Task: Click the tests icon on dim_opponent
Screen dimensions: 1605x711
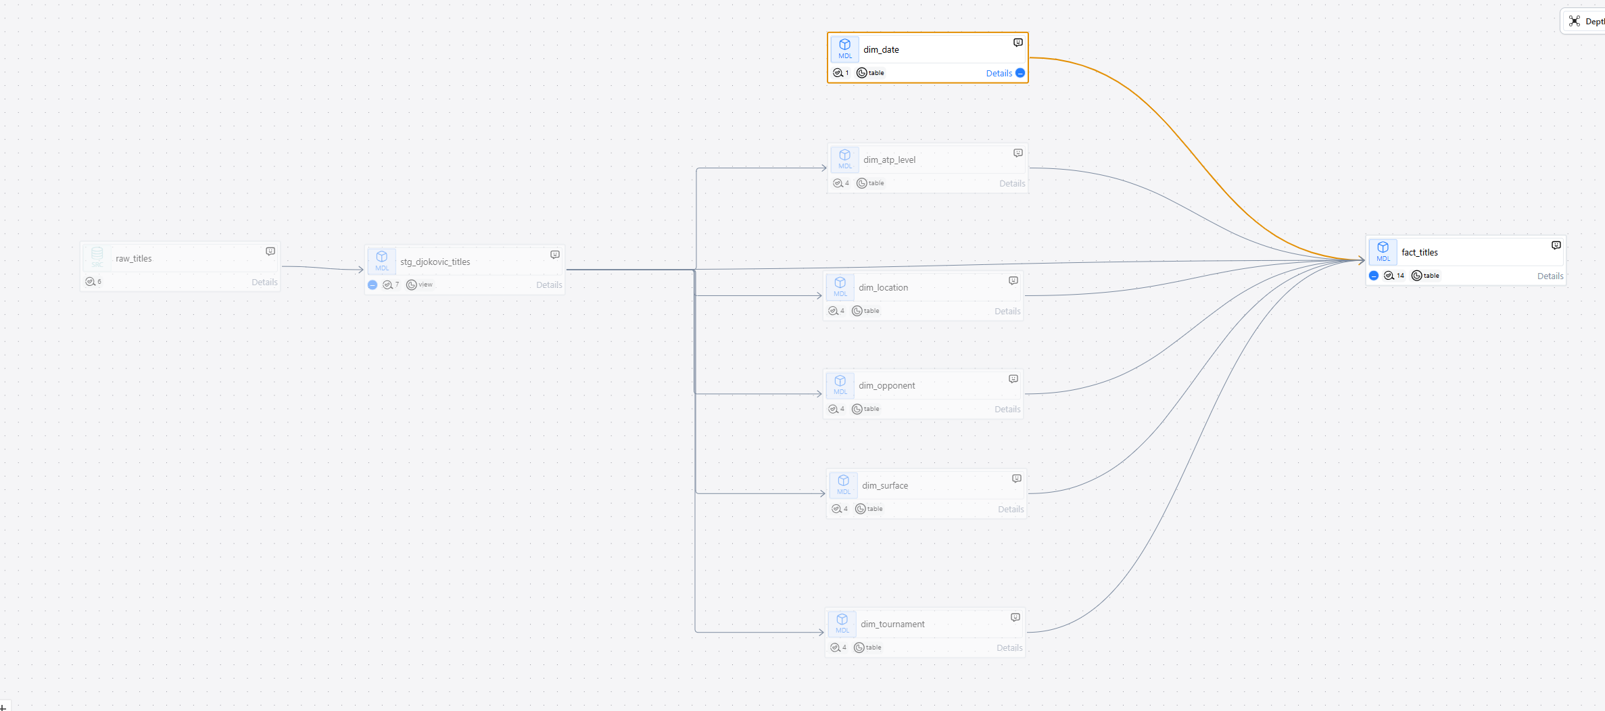Action: point(833,409)
